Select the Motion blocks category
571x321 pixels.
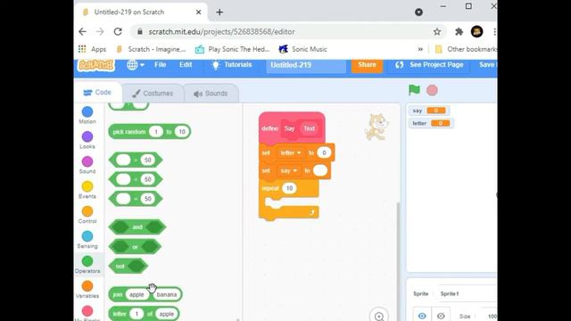[x=87, y=115]
